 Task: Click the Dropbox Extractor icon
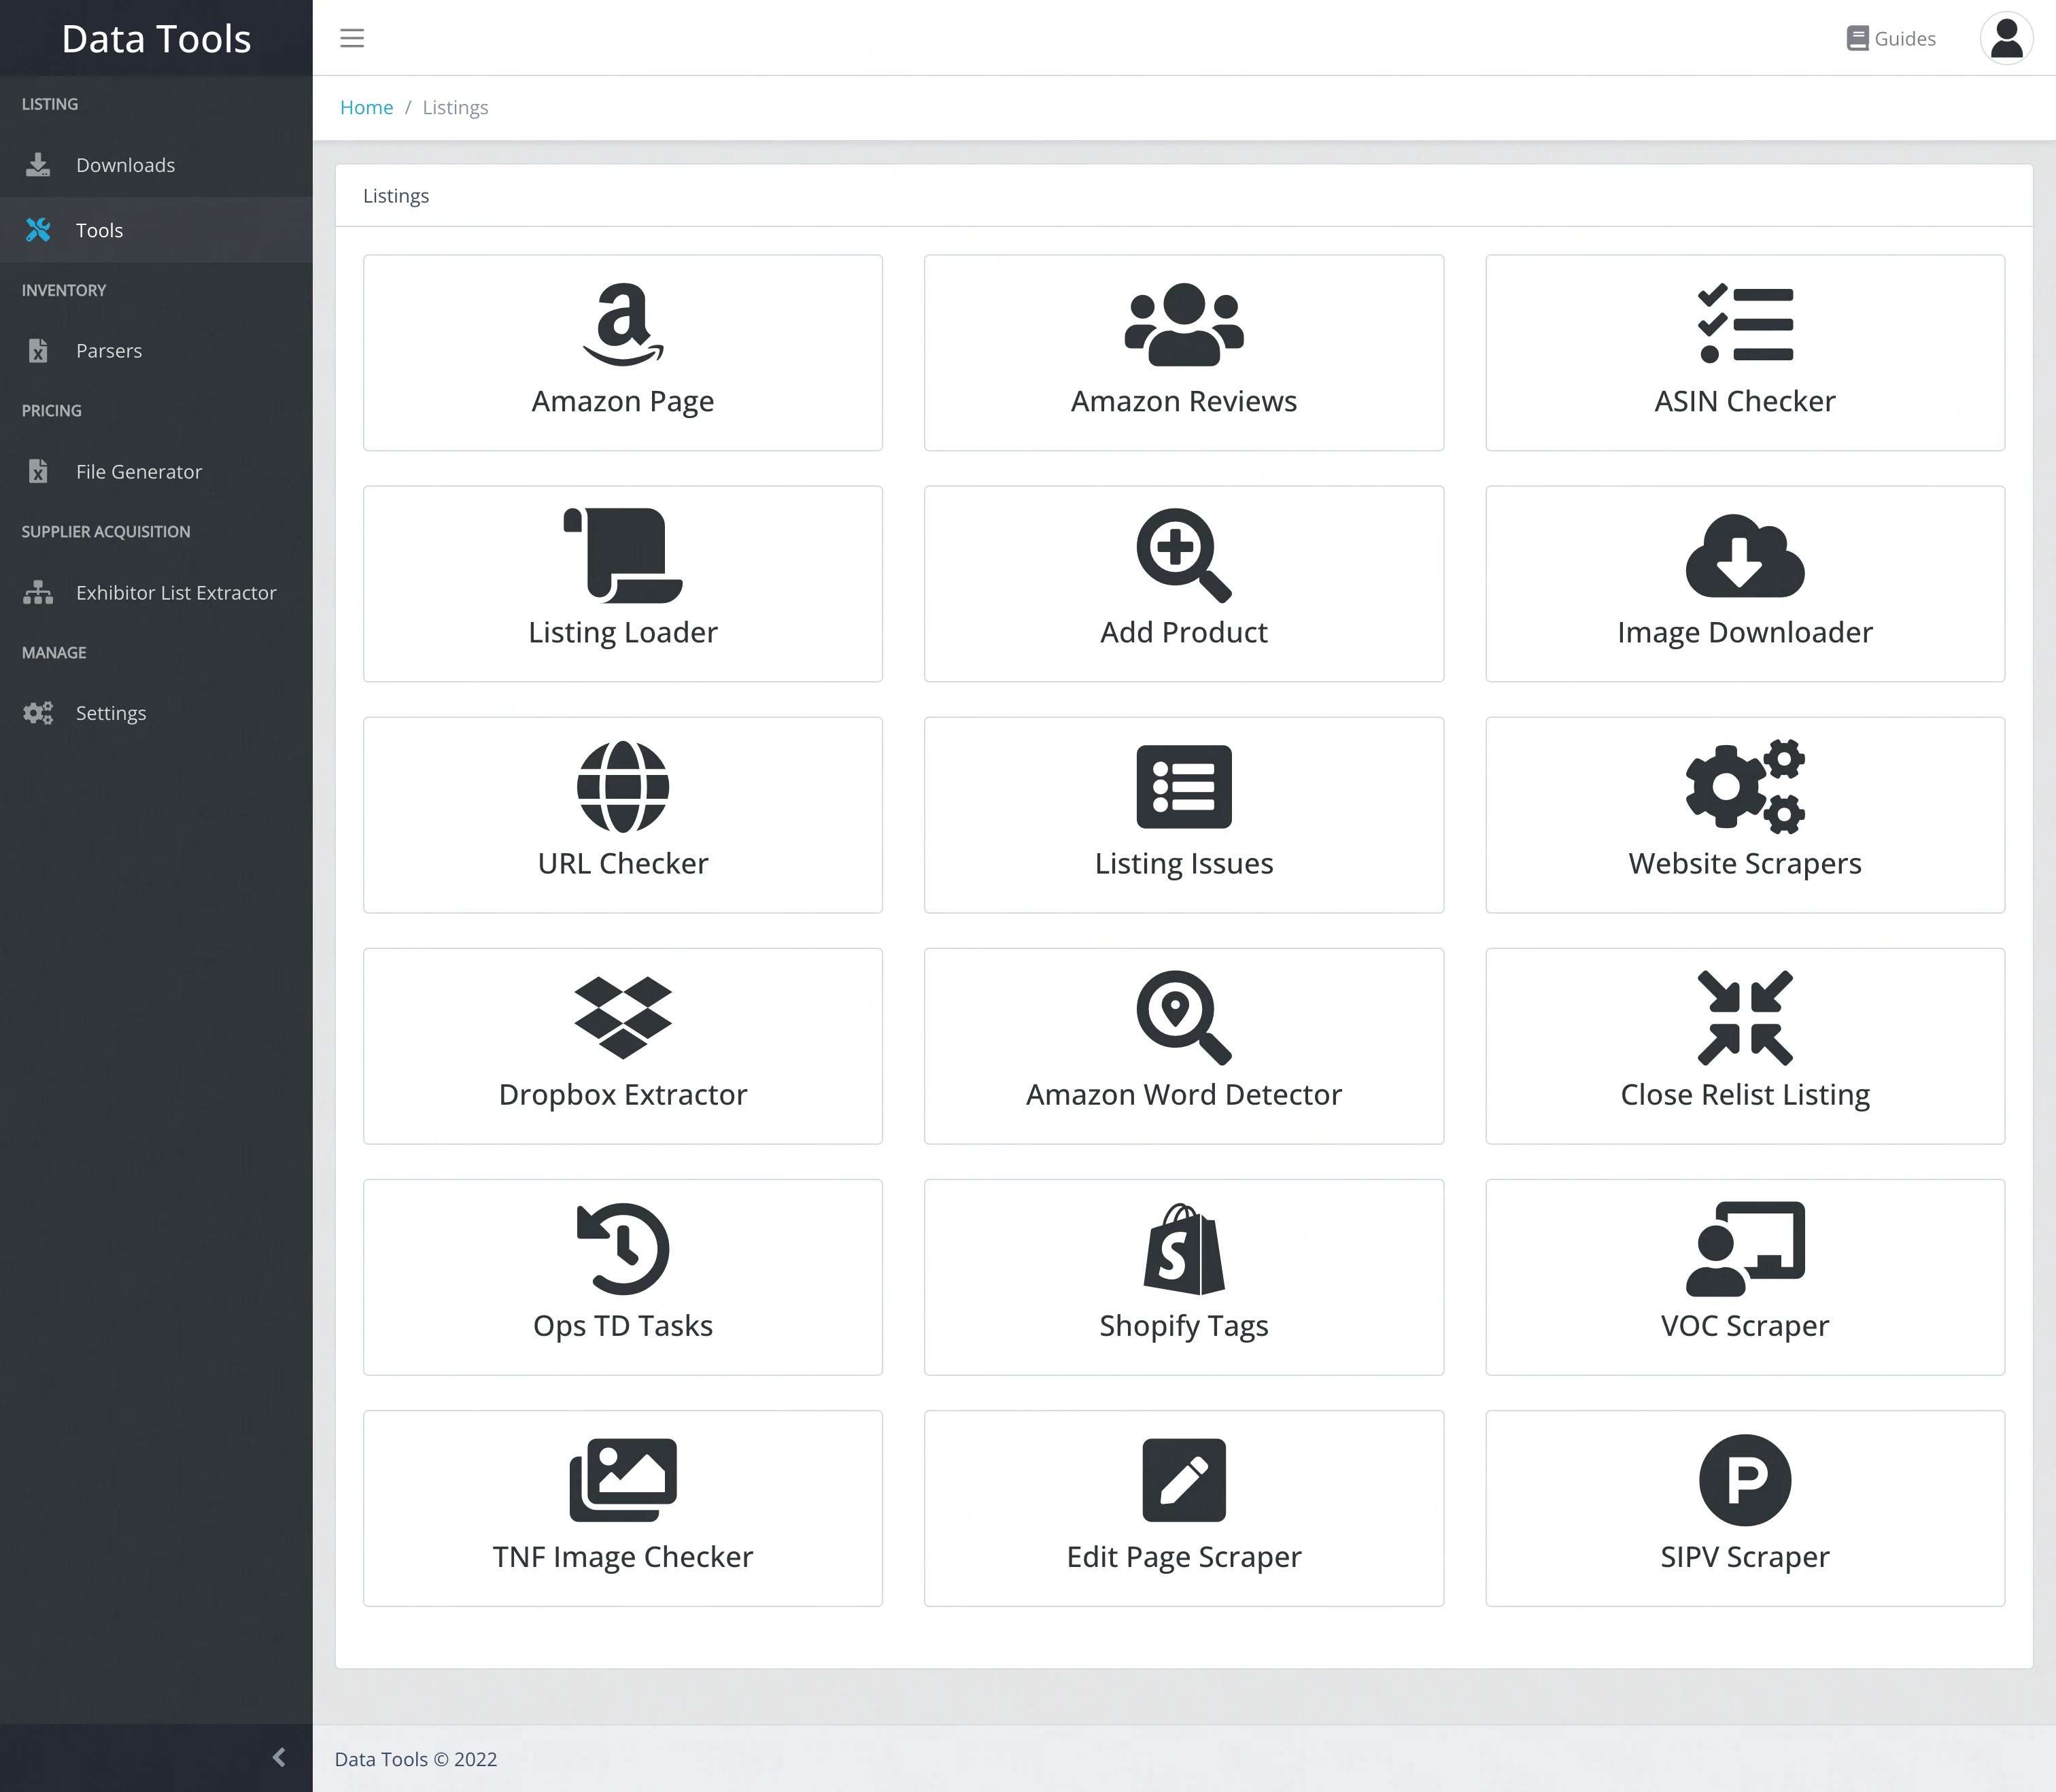pyautogui.click(x=623, y=1017)
